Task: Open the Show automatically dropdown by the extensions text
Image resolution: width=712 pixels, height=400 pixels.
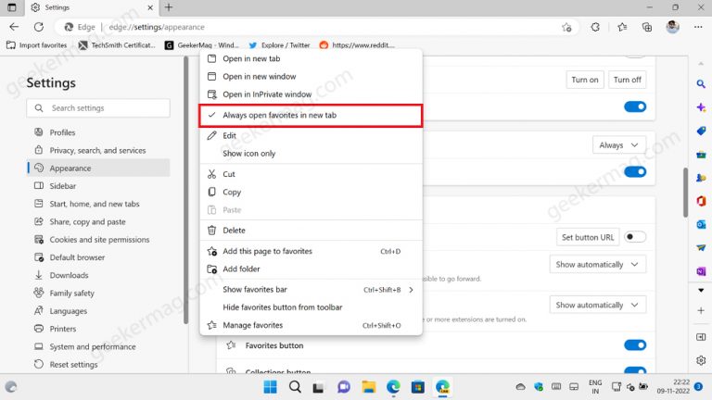Action: (597, 305)
